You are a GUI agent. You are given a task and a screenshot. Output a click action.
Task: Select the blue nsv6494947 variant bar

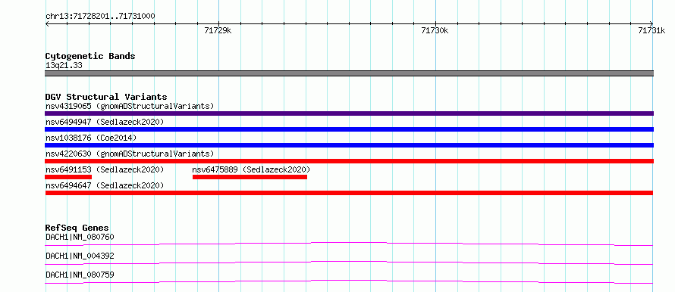click(349, 129)
